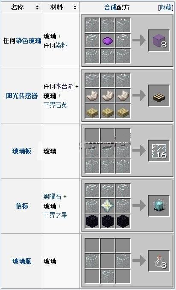Image resolution: width=176 pixels, height=290 pixels.
Task: Collapse the table using the 隐藏 link
Action: 166,7
